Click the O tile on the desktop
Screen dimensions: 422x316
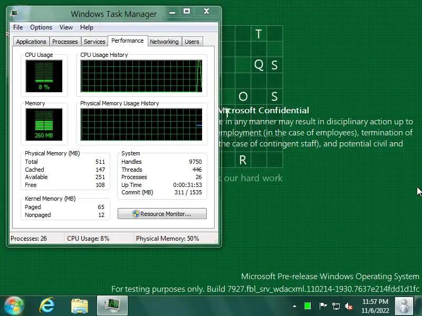click(x=243, y=96)
